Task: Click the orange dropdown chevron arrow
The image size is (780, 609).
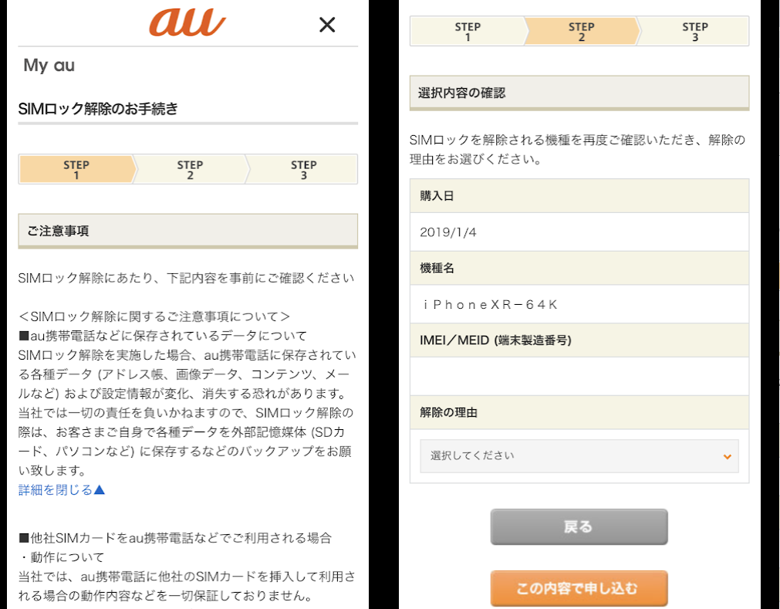Action: 727,456
